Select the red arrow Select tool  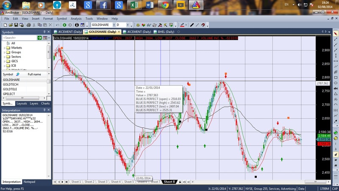pos(336,34)
